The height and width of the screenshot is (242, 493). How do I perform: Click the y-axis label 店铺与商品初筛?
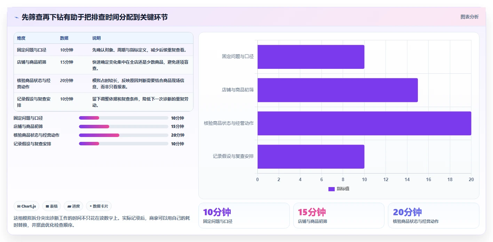(238, 90)
